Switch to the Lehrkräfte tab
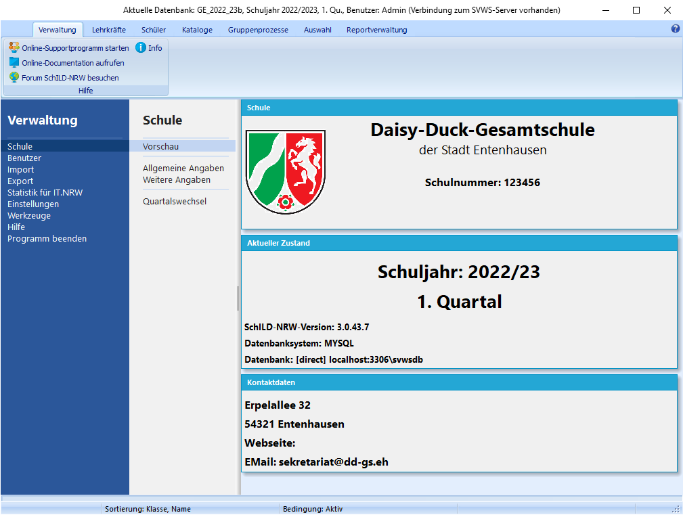Screen dimensions: 683x515 tap(109, 30)
